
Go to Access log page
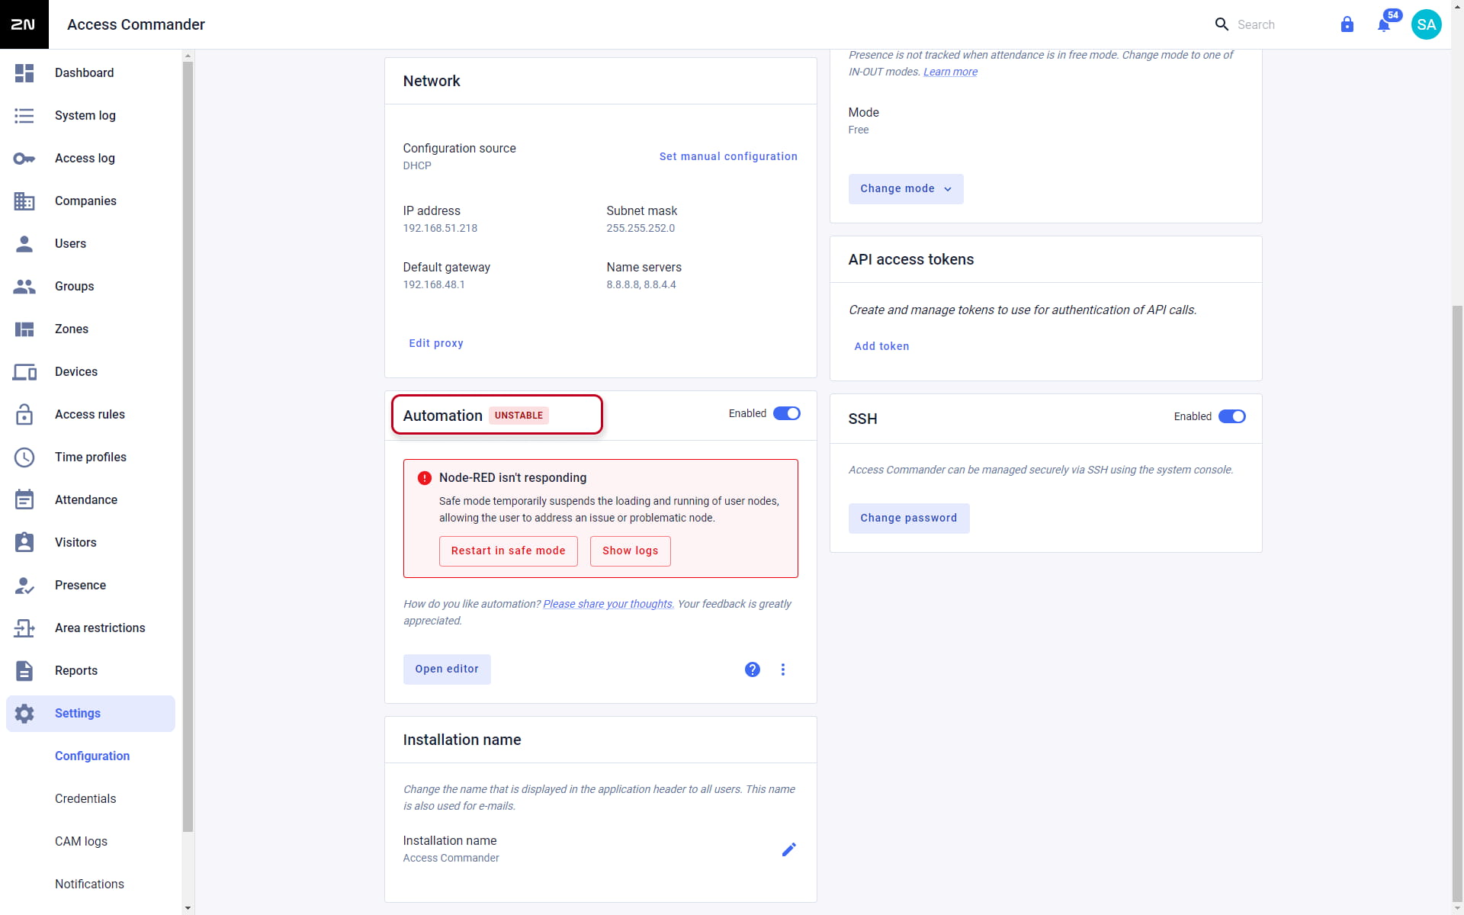click(91, 159)
